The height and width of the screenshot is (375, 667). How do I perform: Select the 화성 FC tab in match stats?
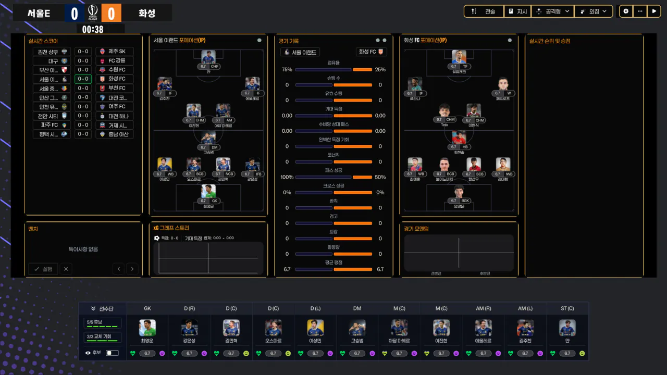(372, 52)
